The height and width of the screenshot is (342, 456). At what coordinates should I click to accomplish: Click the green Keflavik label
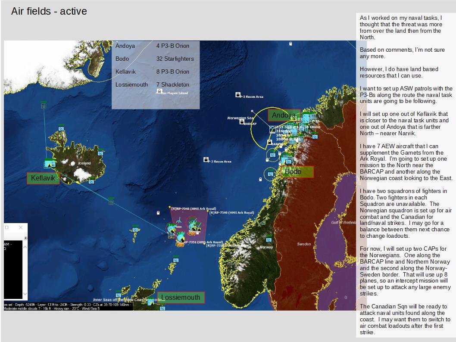pos(43,178)
